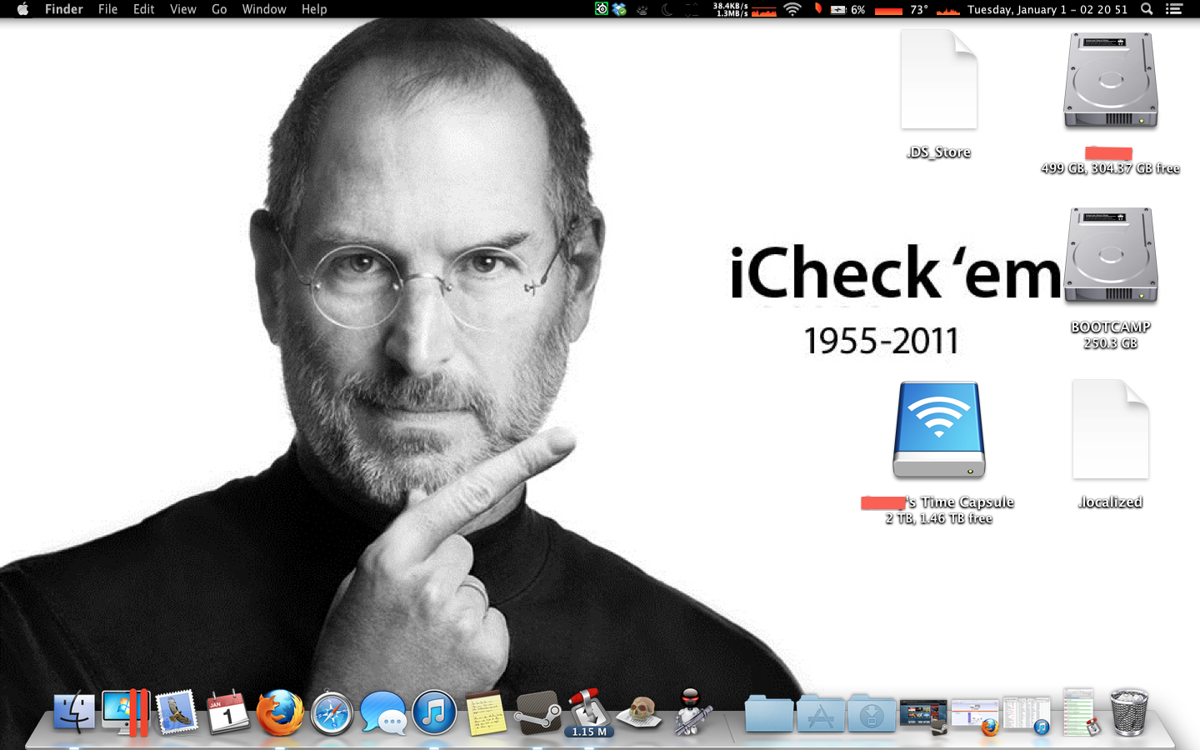Screen dimensions: 1200x750
Task: Select the .localized file on desktop
Action: 1111,430
